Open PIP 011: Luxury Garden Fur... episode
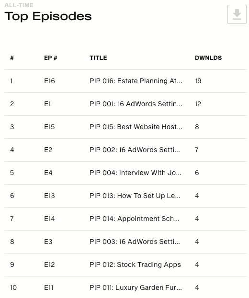249x298 pixels. coord(136,287)
